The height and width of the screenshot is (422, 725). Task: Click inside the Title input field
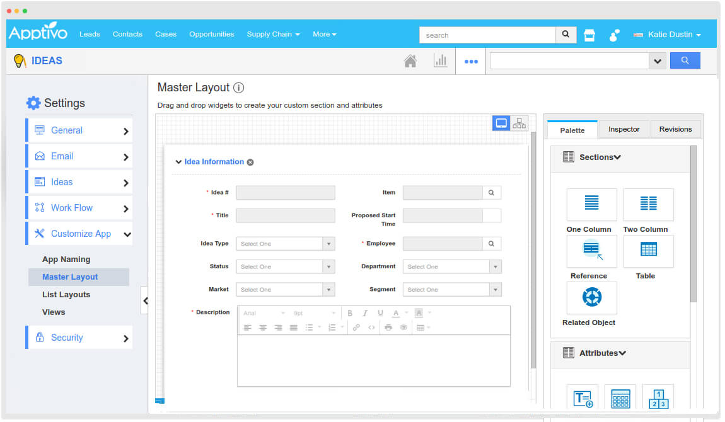pos(285,215)
